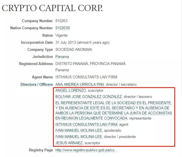This screenshot has width=182, height=157.
Task: Click the CRYPTO CAPITAL CORP. page heading
Action: 52,8
